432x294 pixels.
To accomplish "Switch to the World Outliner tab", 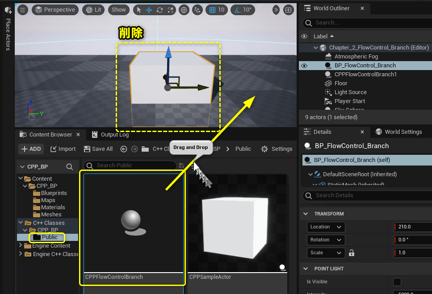I will [x=331, y=8].
